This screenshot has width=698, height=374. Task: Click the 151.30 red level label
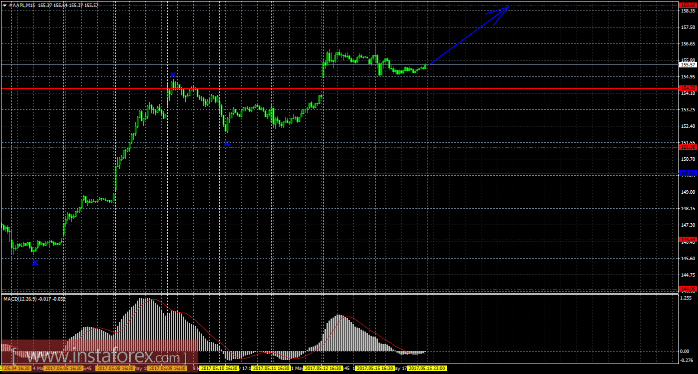[x=688, y=147]
